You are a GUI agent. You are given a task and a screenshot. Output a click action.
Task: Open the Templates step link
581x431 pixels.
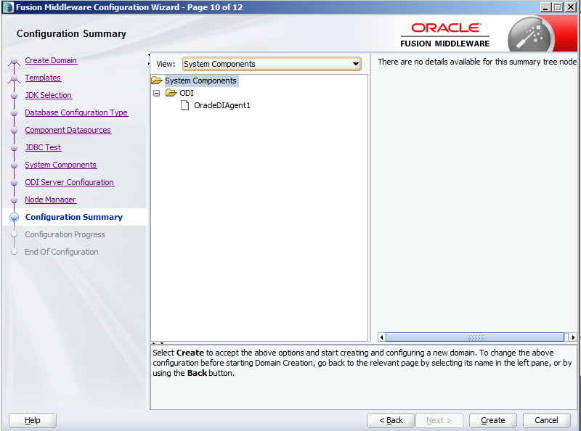(x=43, y=78)
